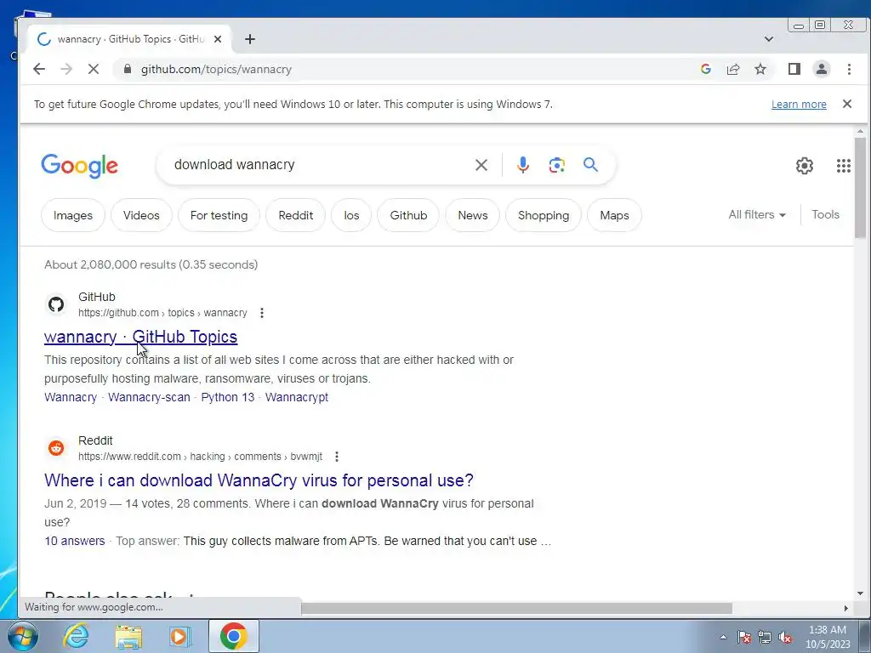Dismiss the Chrome update notification bar

[x=847, y=104]
